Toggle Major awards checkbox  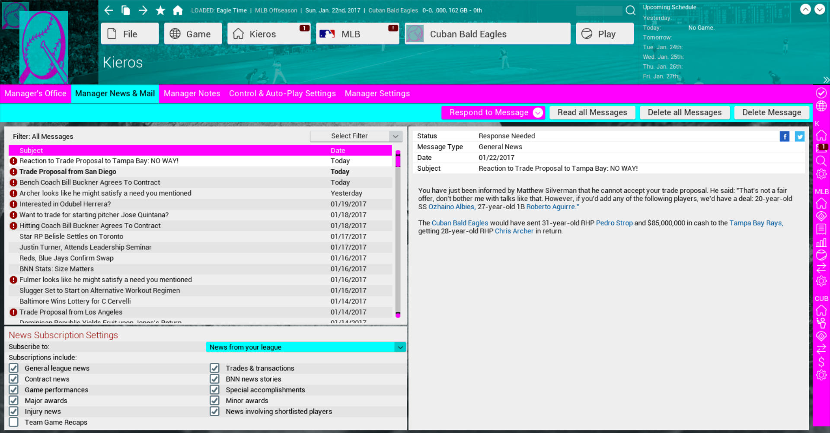pyautogui.click(x=14, y=400)
